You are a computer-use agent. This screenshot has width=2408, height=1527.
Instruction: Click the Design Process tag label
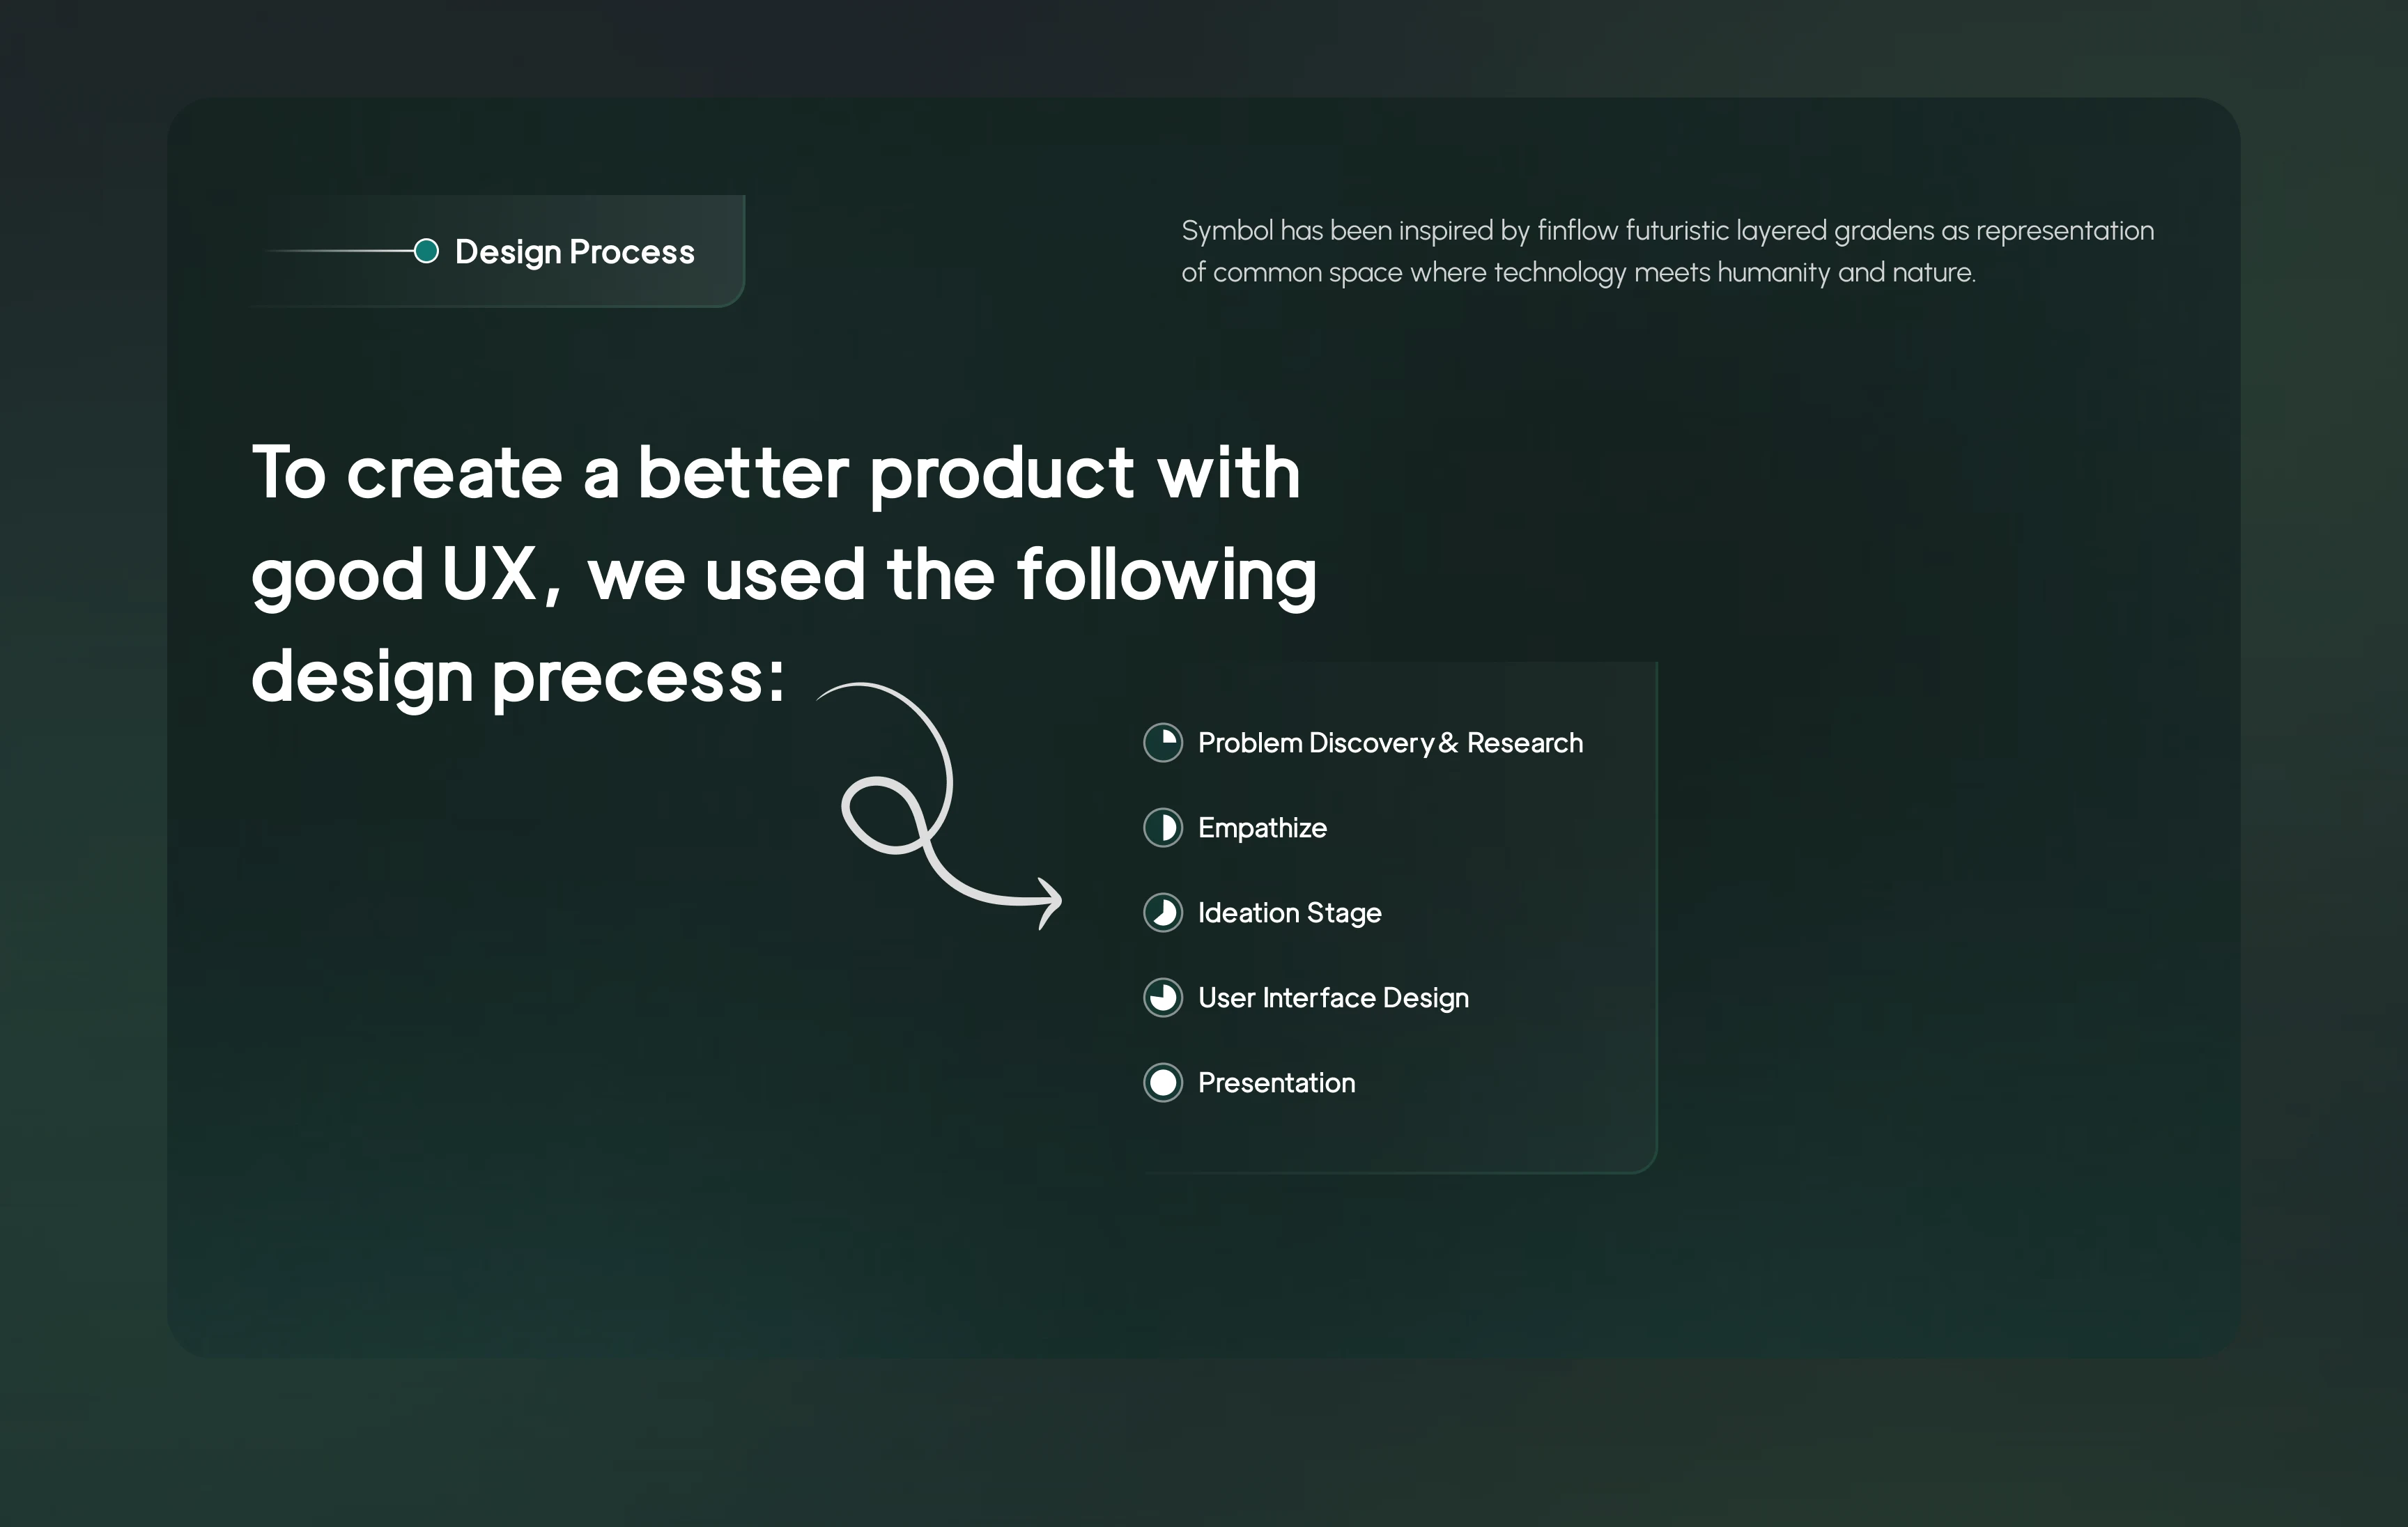[x=574, y=252]
